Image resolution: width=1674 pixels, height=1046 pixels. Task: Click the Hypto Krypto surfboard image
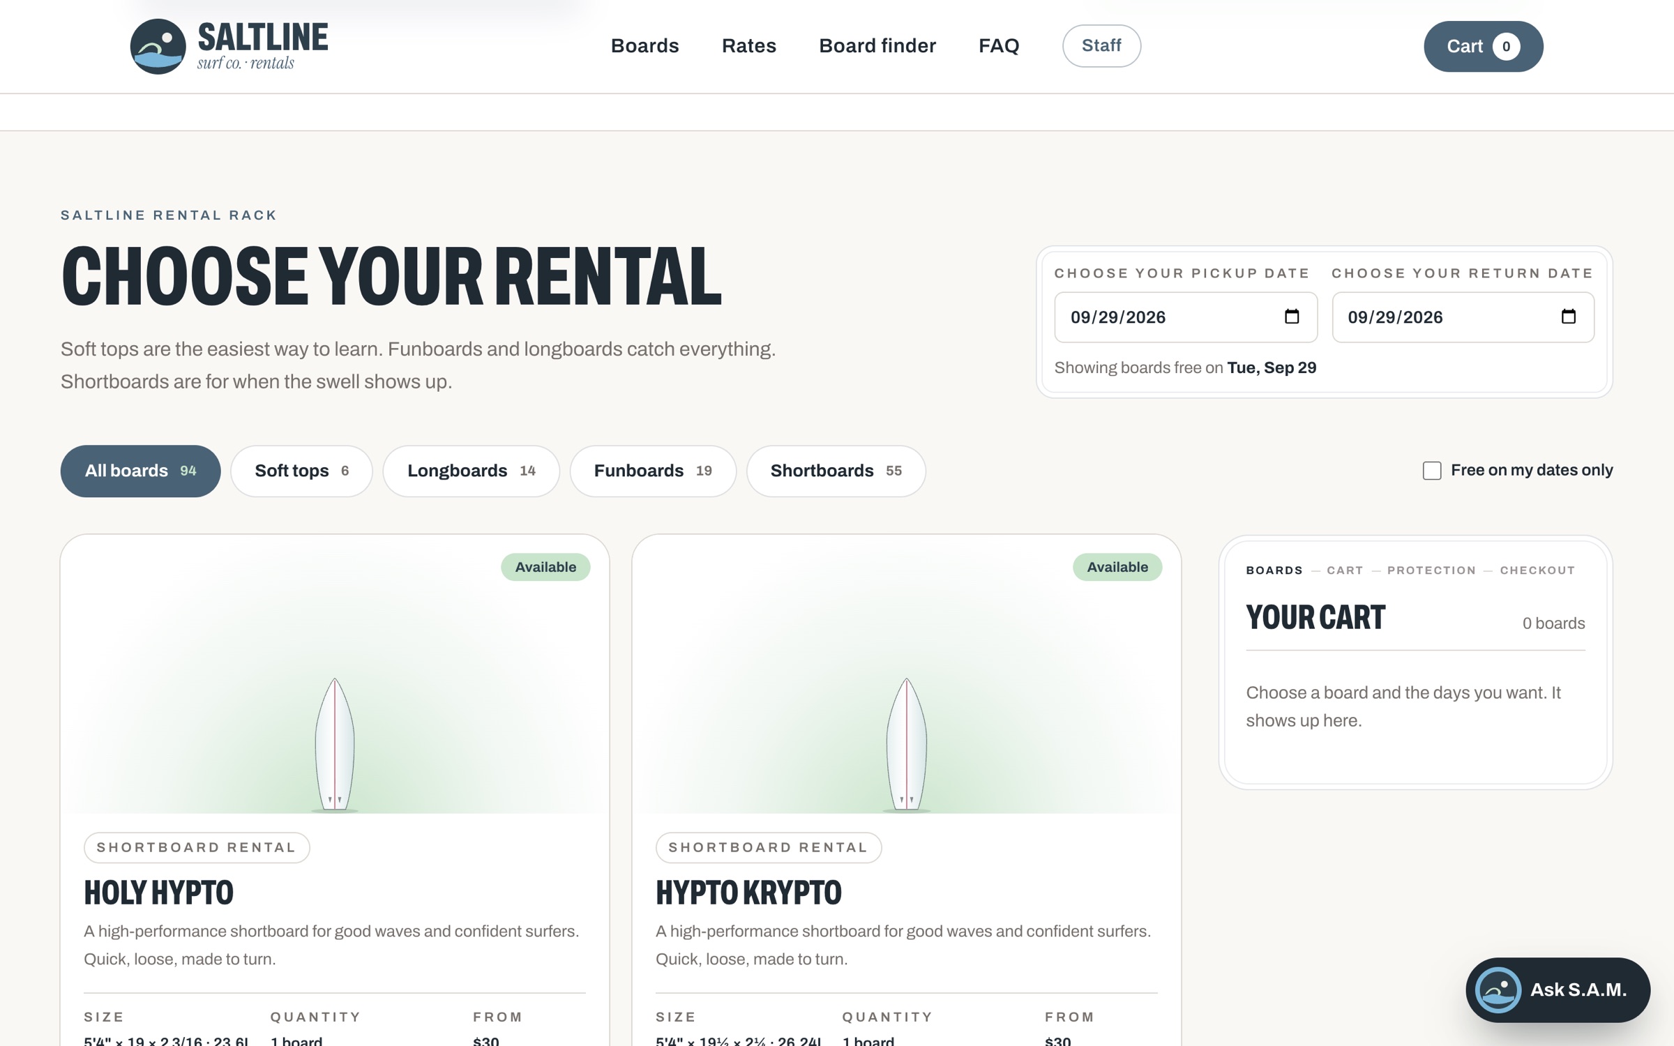click(906, 744)
